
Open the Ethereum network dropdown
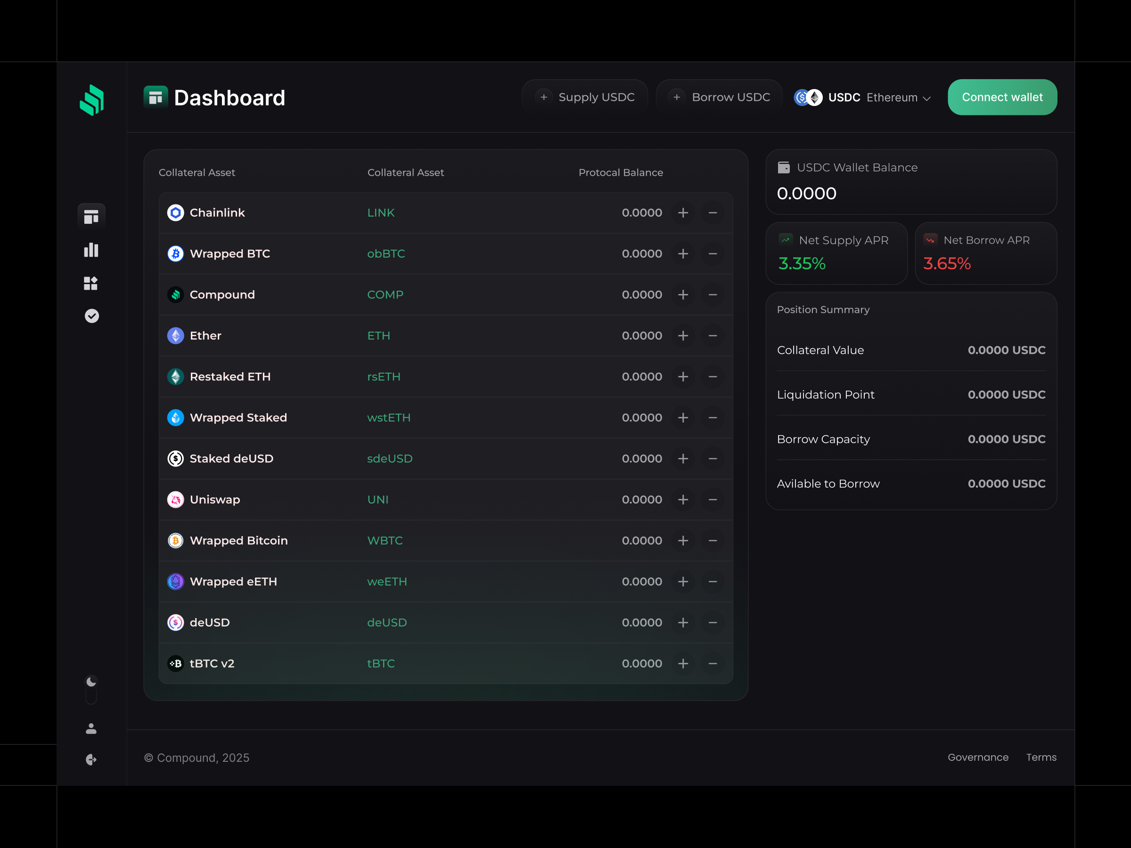coord(898,98)
